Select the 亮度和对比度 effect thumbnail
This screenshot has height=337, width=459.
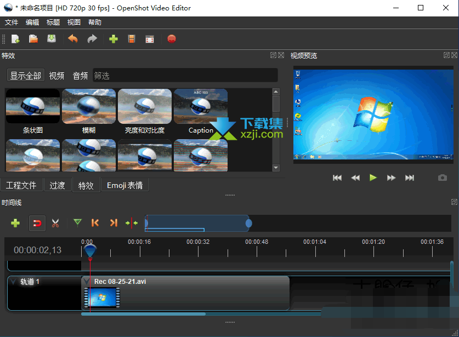pos(145,106)
